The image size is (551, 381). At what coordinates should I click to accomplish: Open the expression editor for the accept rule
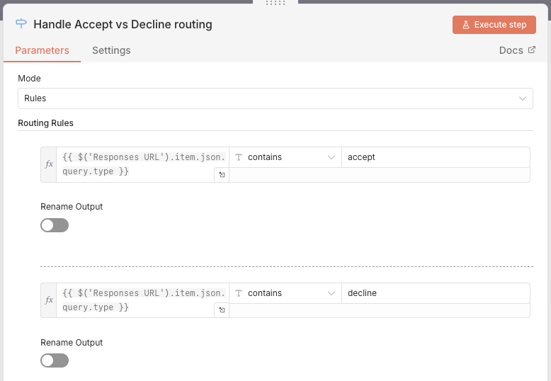tap(222, 175)
